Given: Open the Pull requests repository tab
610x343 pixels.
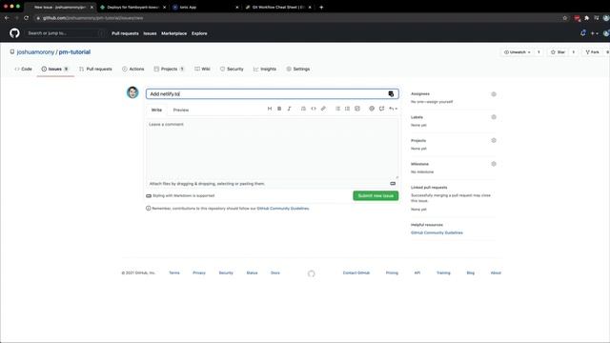Looking at the screenshot, I should tap(95, 69).
